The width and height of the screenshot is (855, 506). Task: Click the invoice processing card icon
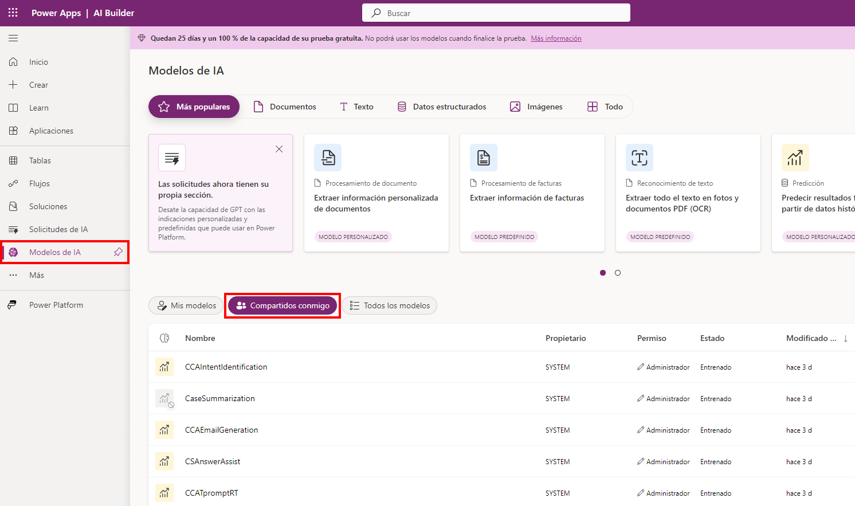pos(484,158)
